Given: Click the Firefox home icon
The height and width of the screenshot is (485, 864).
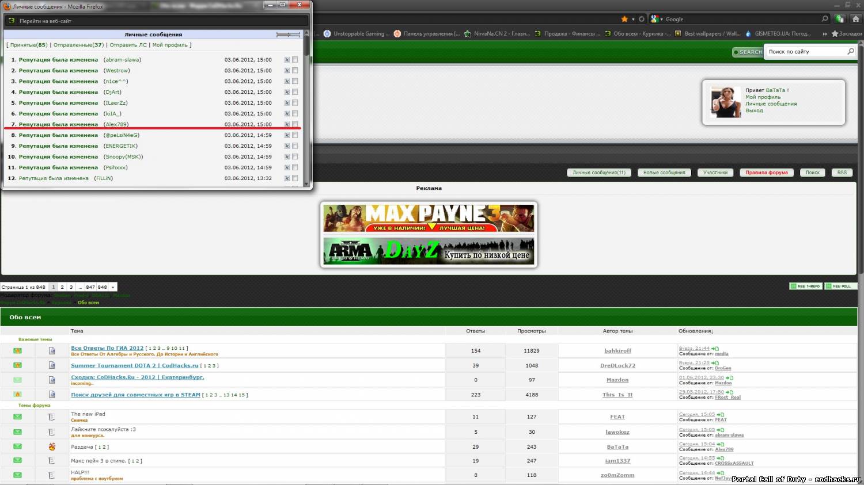Looking at the screenshot, I should pyautogui.click(x=855, y=19).
